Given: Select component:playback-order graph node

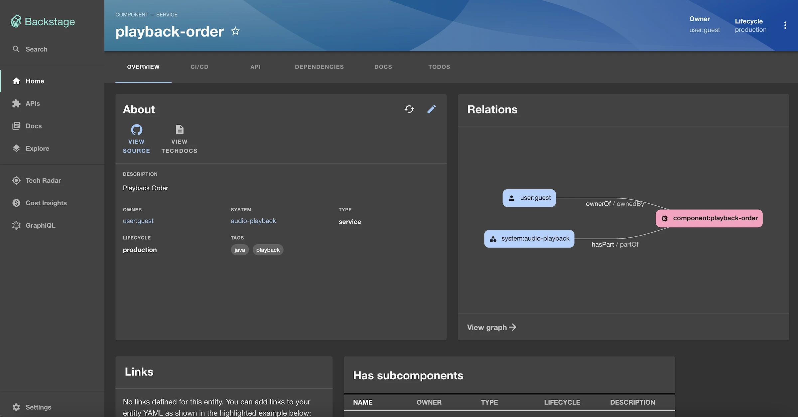Looking at the screenshot, I should click(x=709, y=218).
